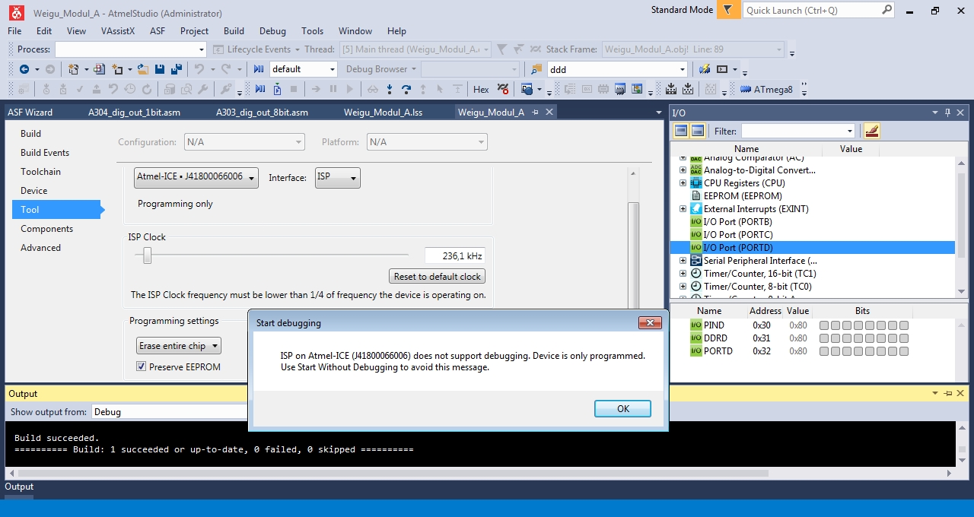Toggle the last bit box of PORTD
This screenshot has height=517, width=974.
click(904, 351)
